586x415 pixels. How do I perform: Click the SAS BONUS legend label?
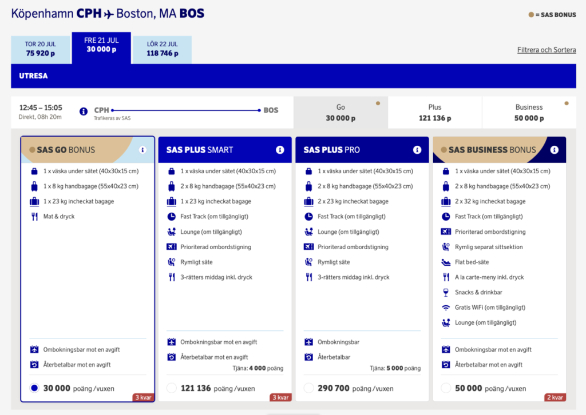coord(556,15)
